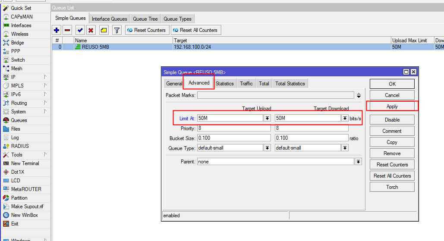Open the filter funnel icon
The image size is (444, 241).
coord(117,30)
